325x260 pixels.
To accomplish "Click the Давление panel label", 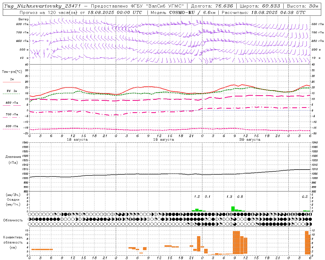I will point(13,157).
